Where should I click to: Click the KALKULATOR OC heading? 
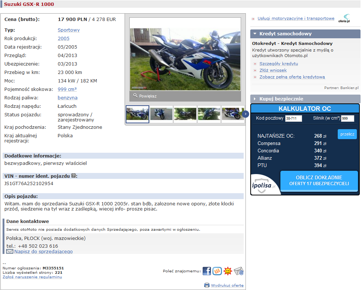(x=305, y=109)
